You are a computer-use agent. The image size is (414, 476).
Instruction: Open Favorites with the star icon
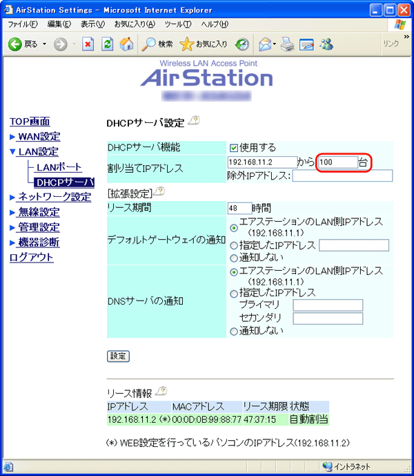[186, 44]
